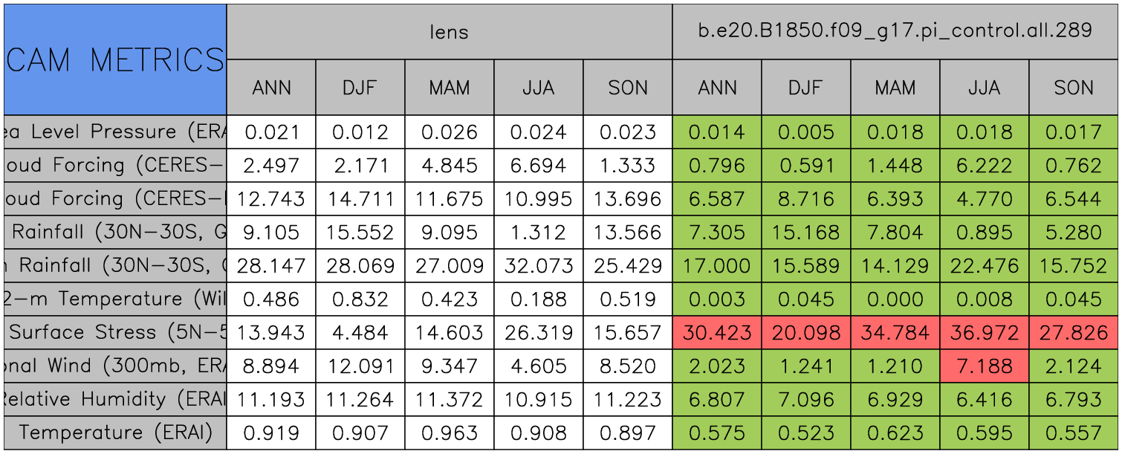The width and height of the screenshot is (1122, 454).
Task: Click the green 17.000 rainfall cell
Action: [717, 265]
